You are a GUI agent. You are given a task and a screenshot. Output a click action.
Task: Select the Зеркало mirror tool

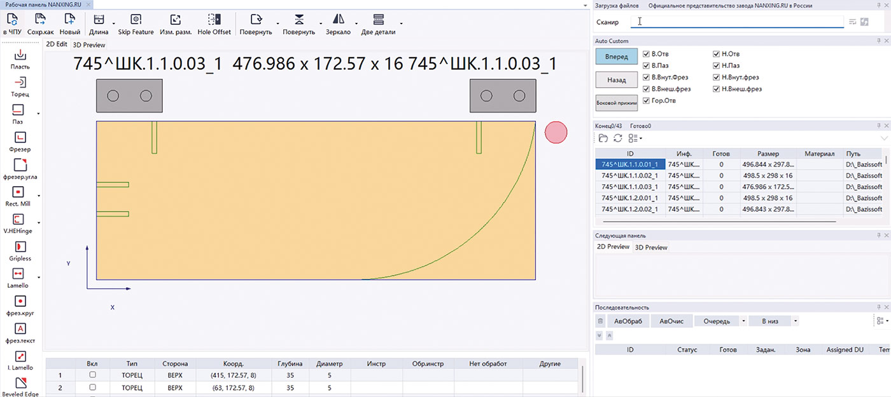338,20
